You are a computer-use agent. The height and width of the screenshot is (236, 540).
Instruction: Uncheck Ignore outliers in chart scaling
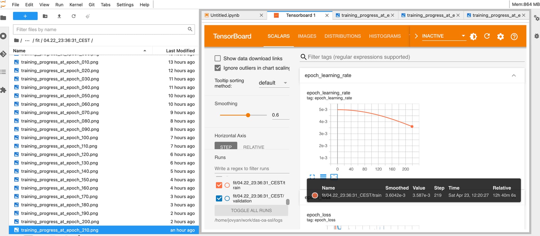218,68
